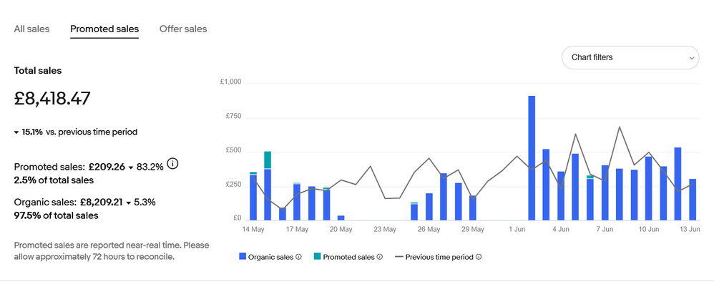Click the 4 Jun x-axis label

[x=561, y=229]
